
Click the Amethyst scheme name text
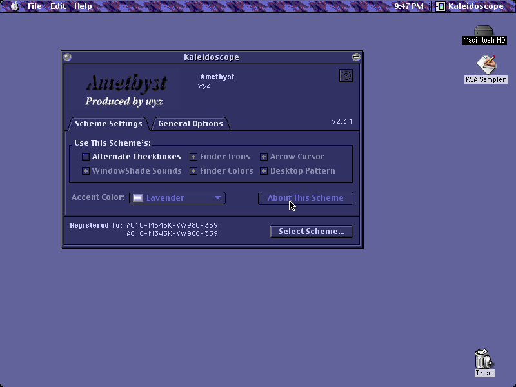(x=217, y=77)
